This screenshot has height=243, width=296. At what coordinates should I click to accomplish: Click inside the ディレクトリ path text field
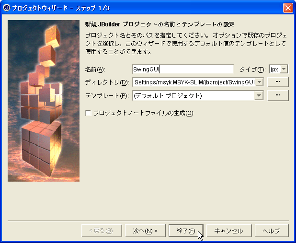(x=194, y=82)
